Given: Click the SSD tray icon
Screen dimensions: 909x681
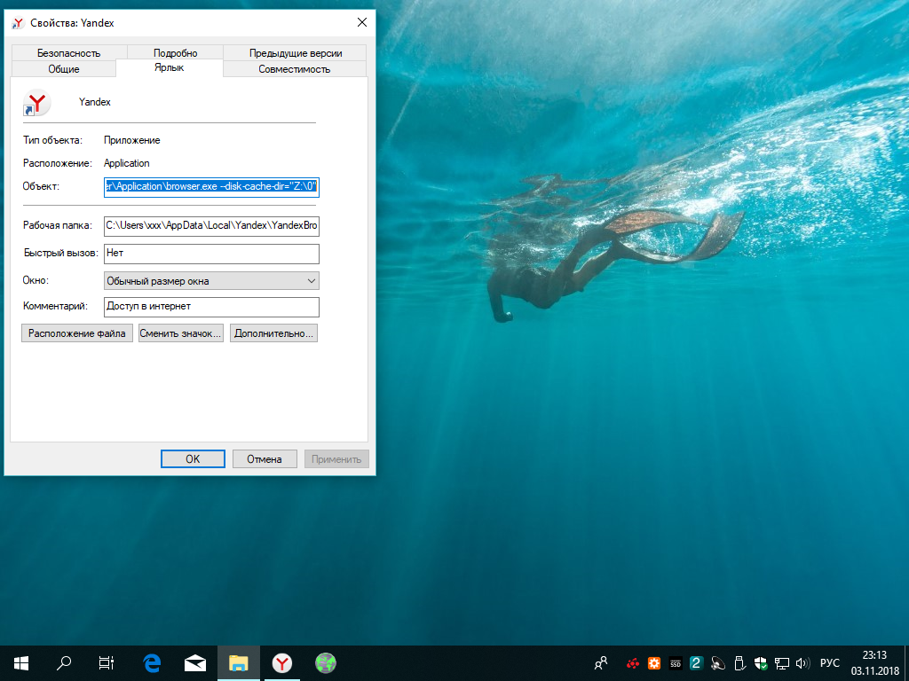Looking at the screenshot, I should pos(676,663).
